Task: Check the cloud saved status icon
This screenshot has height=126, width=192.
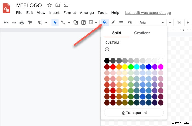Action: click(66, 5)
